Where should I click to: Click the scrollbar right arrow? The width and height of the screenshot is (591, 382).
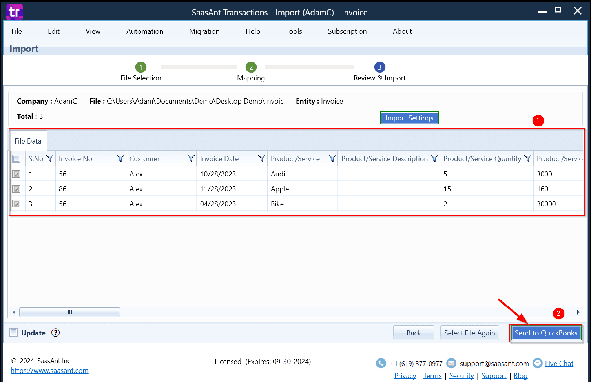point(578,312)
